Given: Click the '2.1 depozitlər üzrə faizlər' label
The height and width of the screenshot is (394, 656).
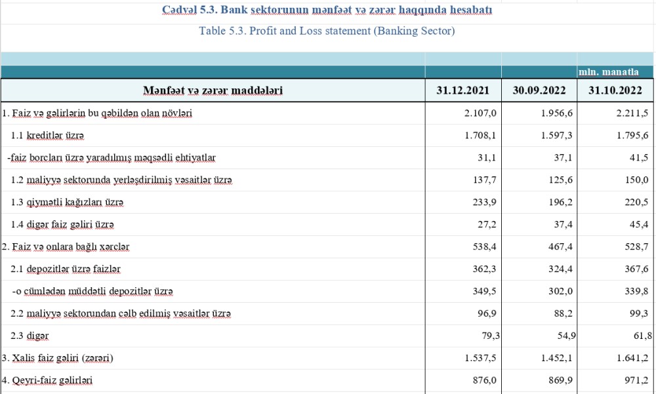Looking at the screenshot, I should click(x=66, y=269).
